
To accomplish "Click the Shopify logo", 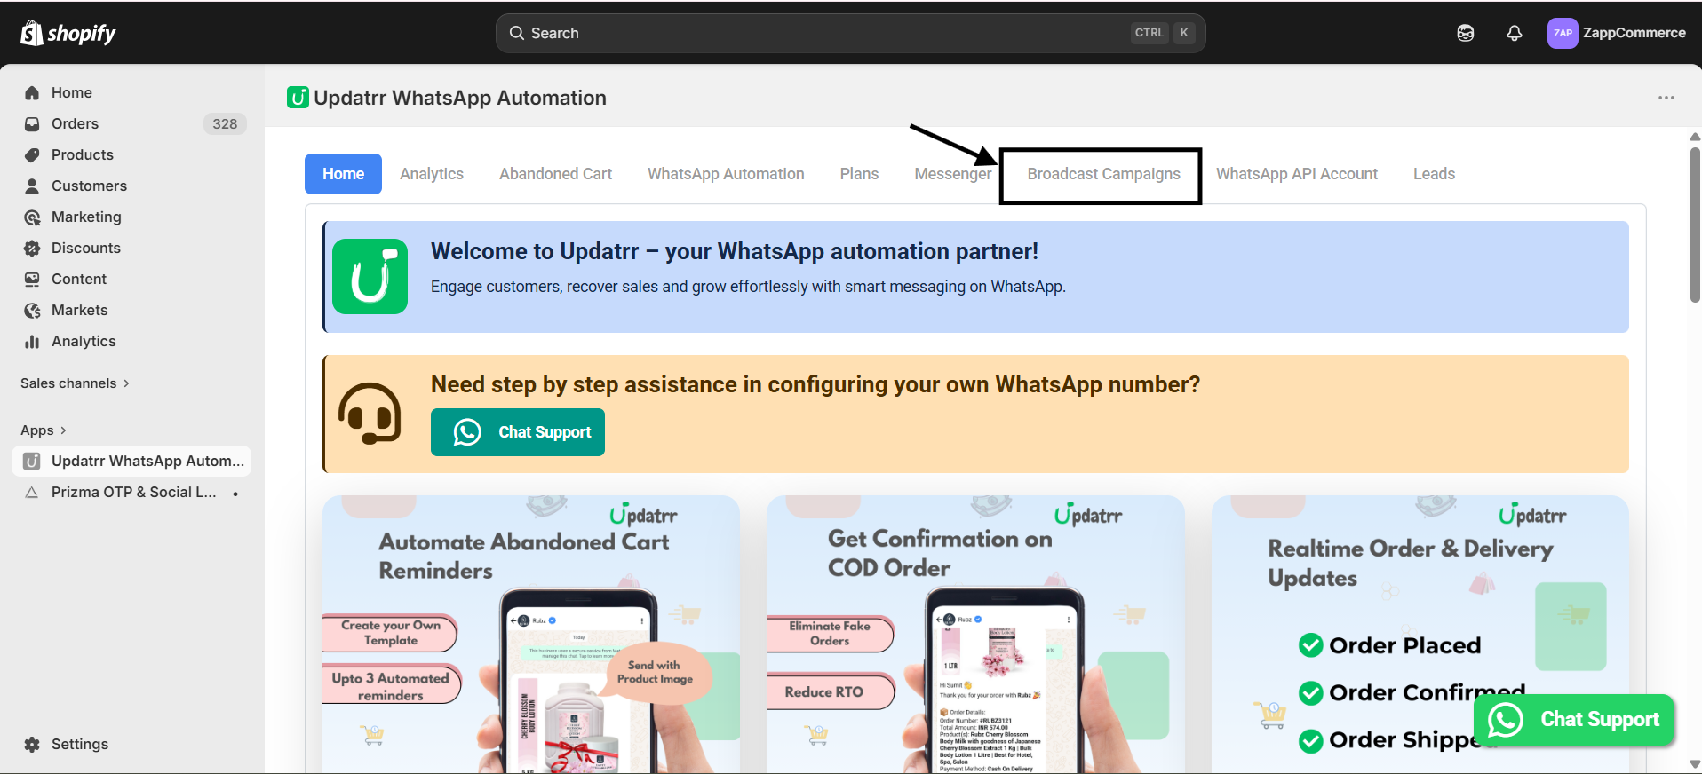I will pos(68,33).
